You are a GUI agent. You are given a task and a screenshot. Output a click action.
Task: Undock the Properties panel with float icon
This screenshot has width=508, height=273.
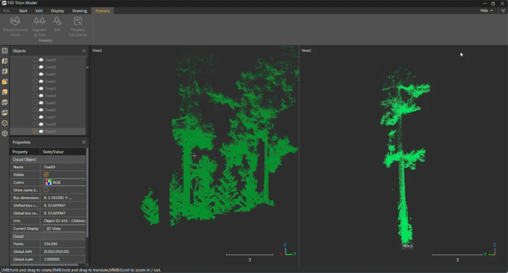(84, 142)
